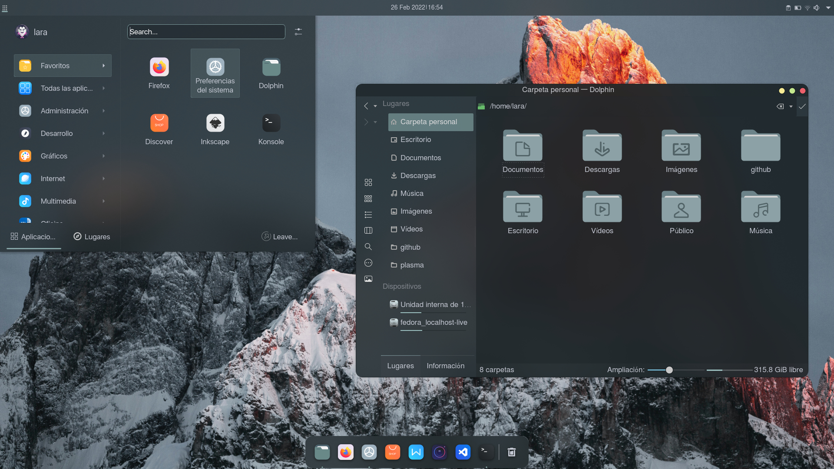Open Unidad interna device in sidebar
Screen dimensions: 834x469
pyautogui.click(x=431, y=305)
